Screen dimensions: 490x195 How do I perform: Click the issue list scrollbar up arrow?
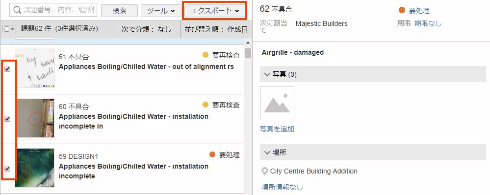248,43
